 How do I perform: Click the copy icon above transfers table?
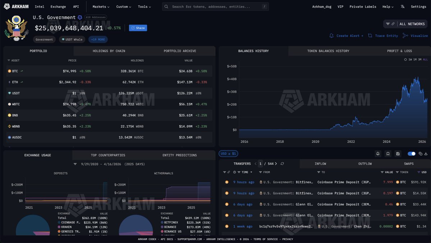420,154
